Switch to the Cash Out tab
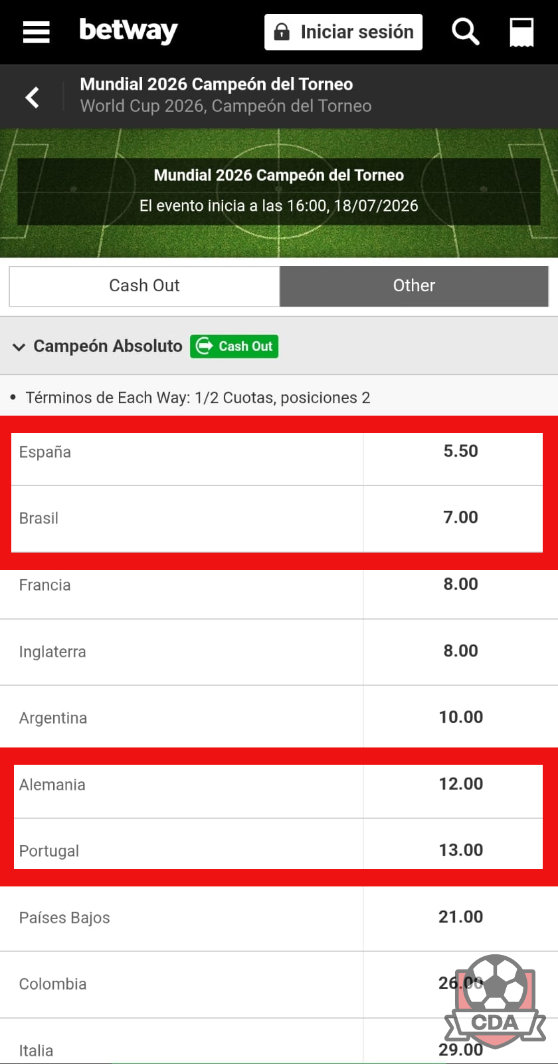Image resolution: width=558 pixels, height=1064 pixels. coord(144,286)
